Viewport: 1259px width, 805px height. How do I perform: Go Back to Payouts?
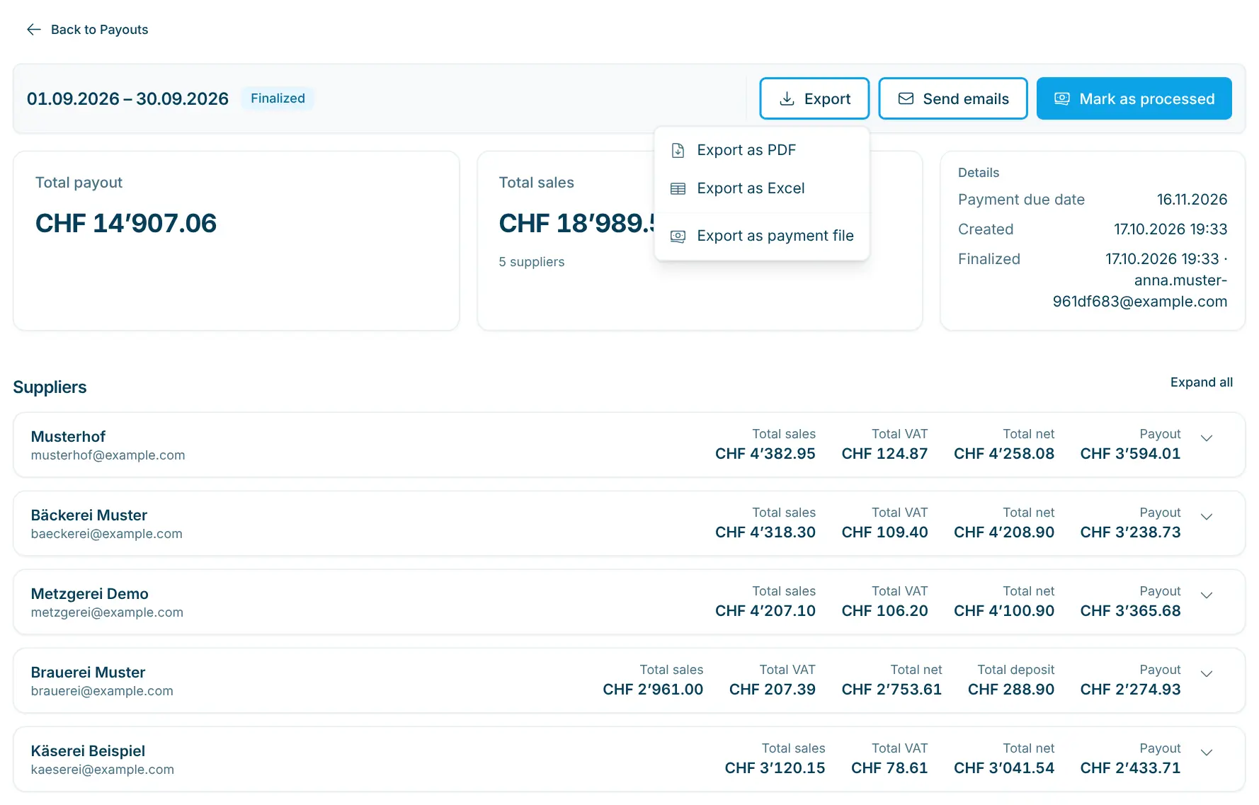(x=87, y=29)
